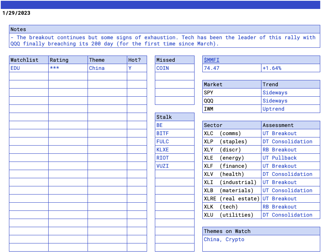Select the Stalk header cell
Screen dimensions: 321x252
175,117
